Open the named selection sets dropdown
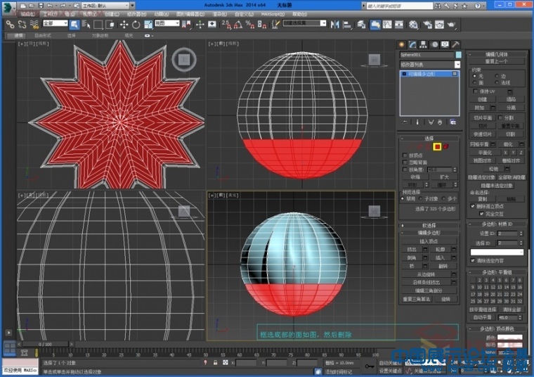The image size is (534, 377). [305, 23]
